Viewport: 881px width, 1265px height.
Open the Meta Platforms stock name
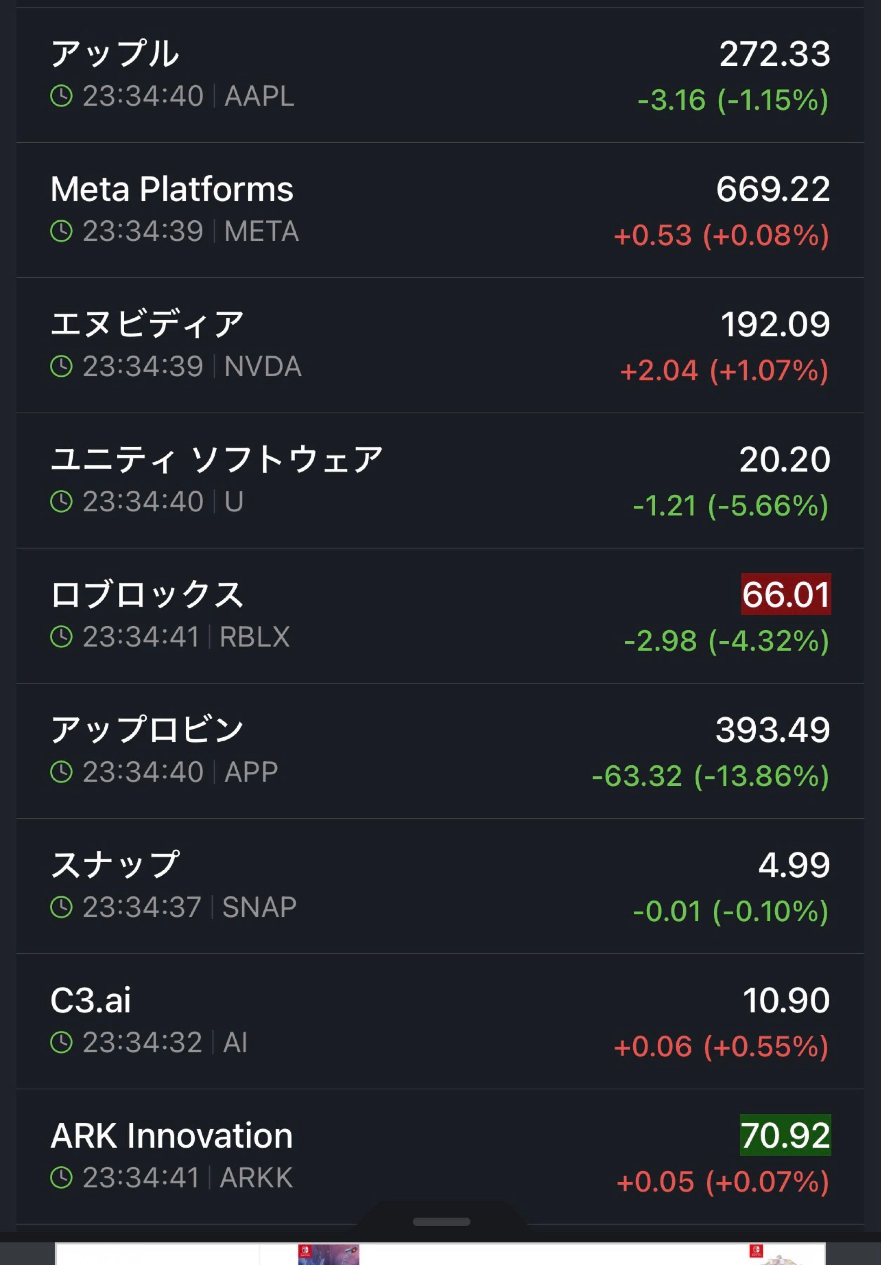tap(172, 189)
